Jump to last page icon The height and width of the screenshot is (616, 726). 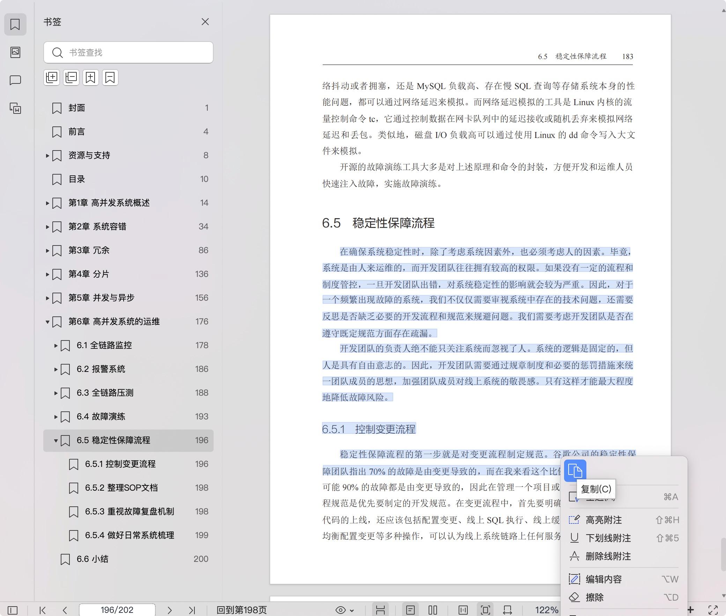click(x=192, y=610)
